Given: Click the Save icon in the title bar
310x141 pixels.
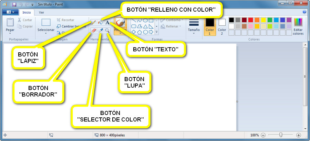Looking at the screenshot, I should click(x=14, y=4).
